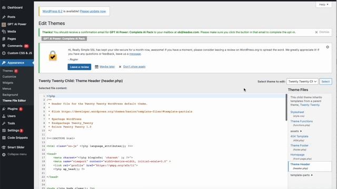Open the Customize submenu item
337x189 pixels.
(x=9, y=77)
